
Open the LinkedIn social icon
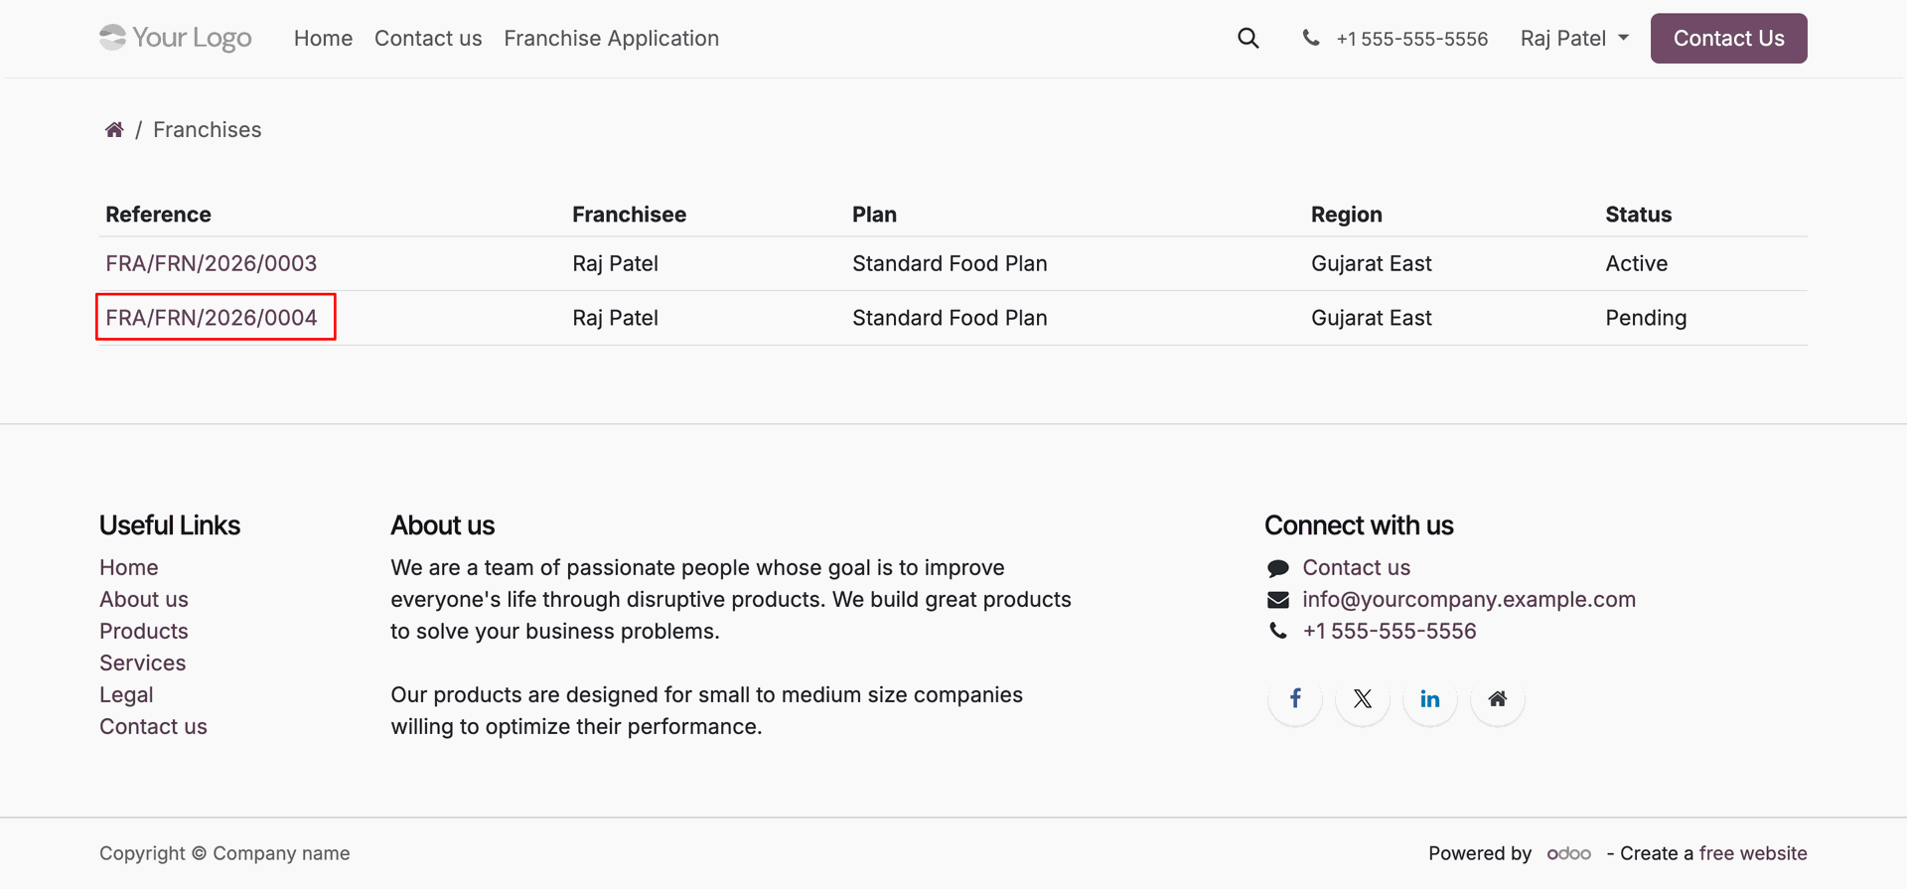click(x=1430, y=698)
